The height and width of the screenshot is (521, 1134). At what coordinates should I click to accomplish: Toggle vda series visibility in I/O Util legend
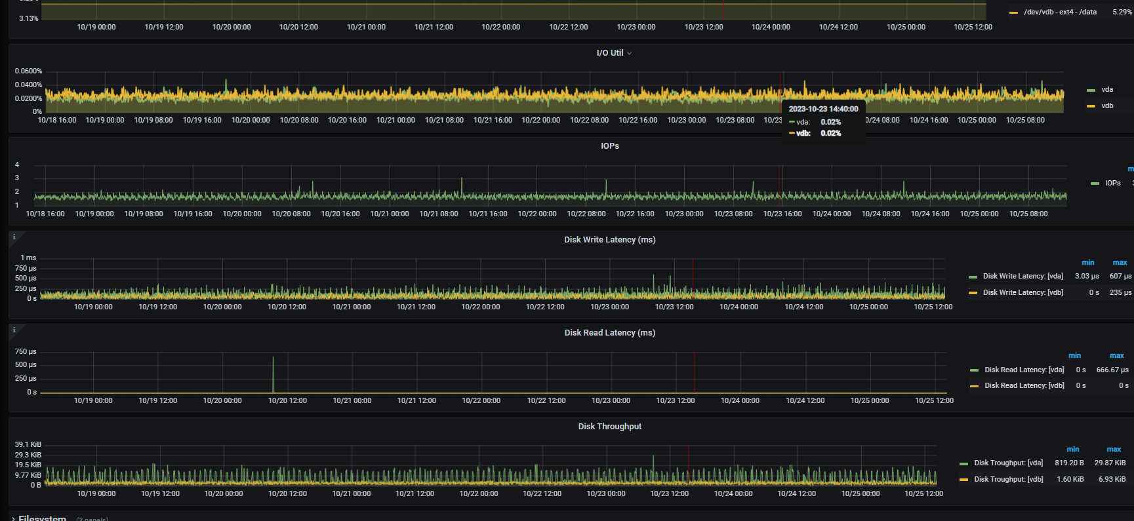coord(1107,90)
